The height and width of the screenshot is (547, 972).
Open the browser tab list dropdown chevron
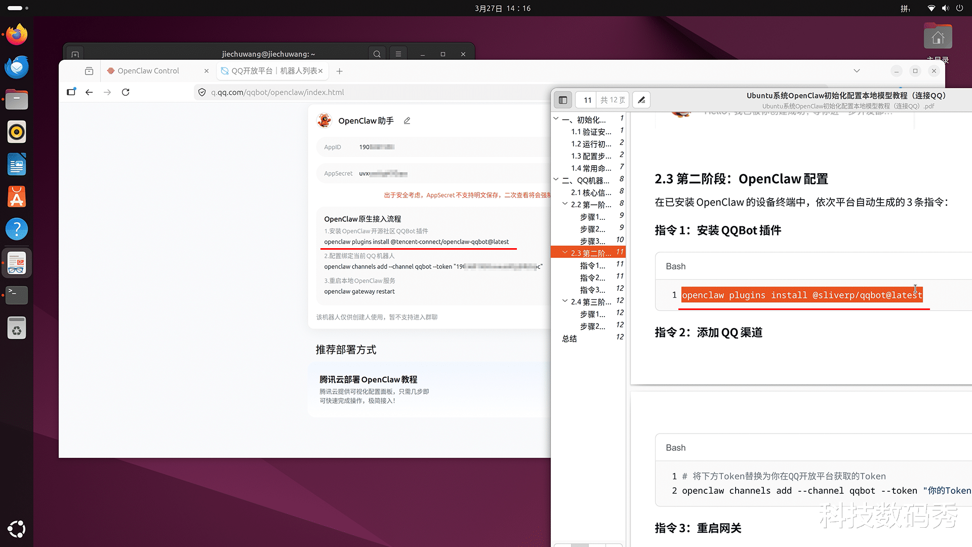click(x=857, y=71)
